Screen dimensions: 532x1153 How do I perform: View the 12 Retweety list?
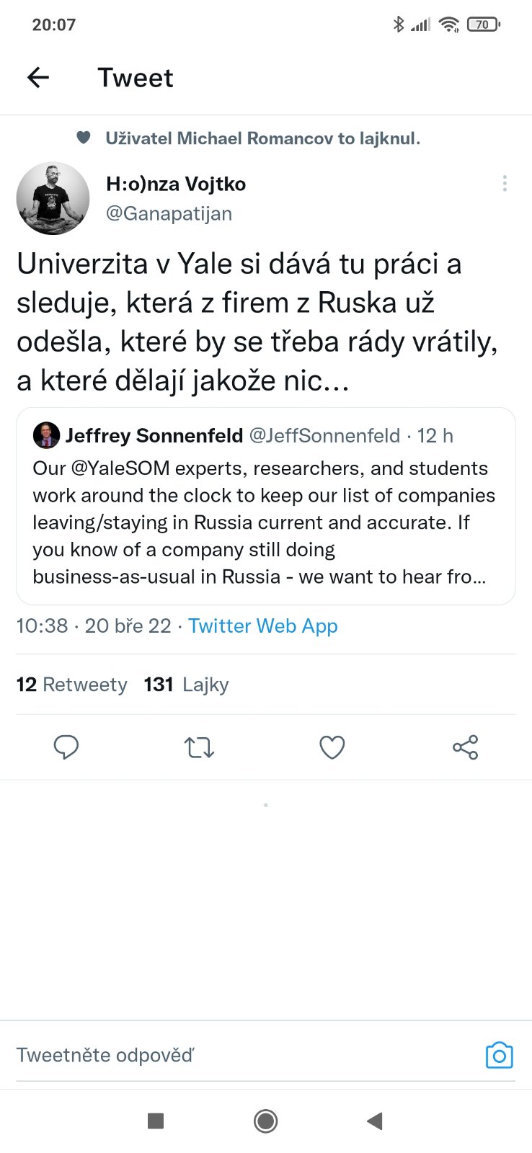(x=71, y=684)
